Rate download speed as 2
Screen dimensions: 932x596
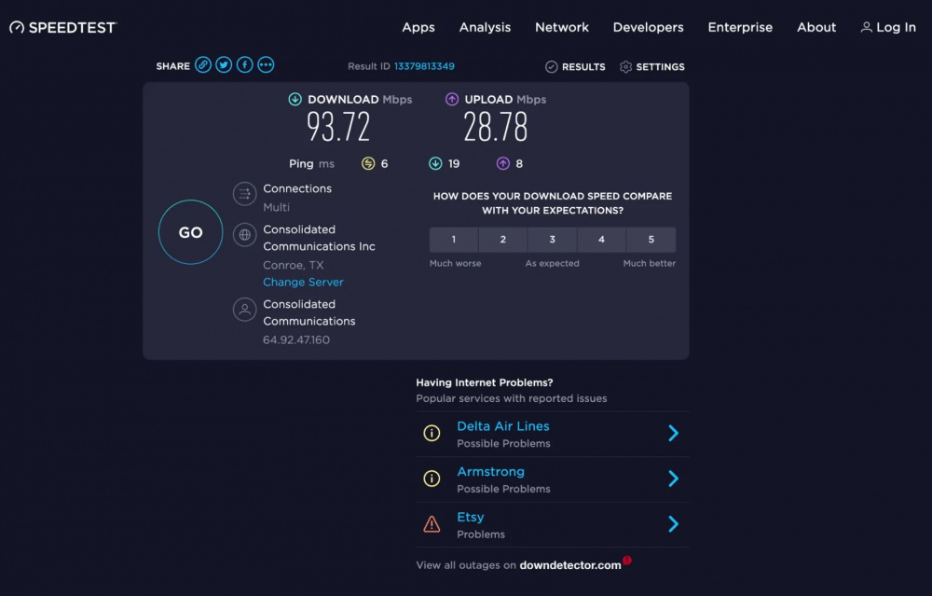point(503,239)
